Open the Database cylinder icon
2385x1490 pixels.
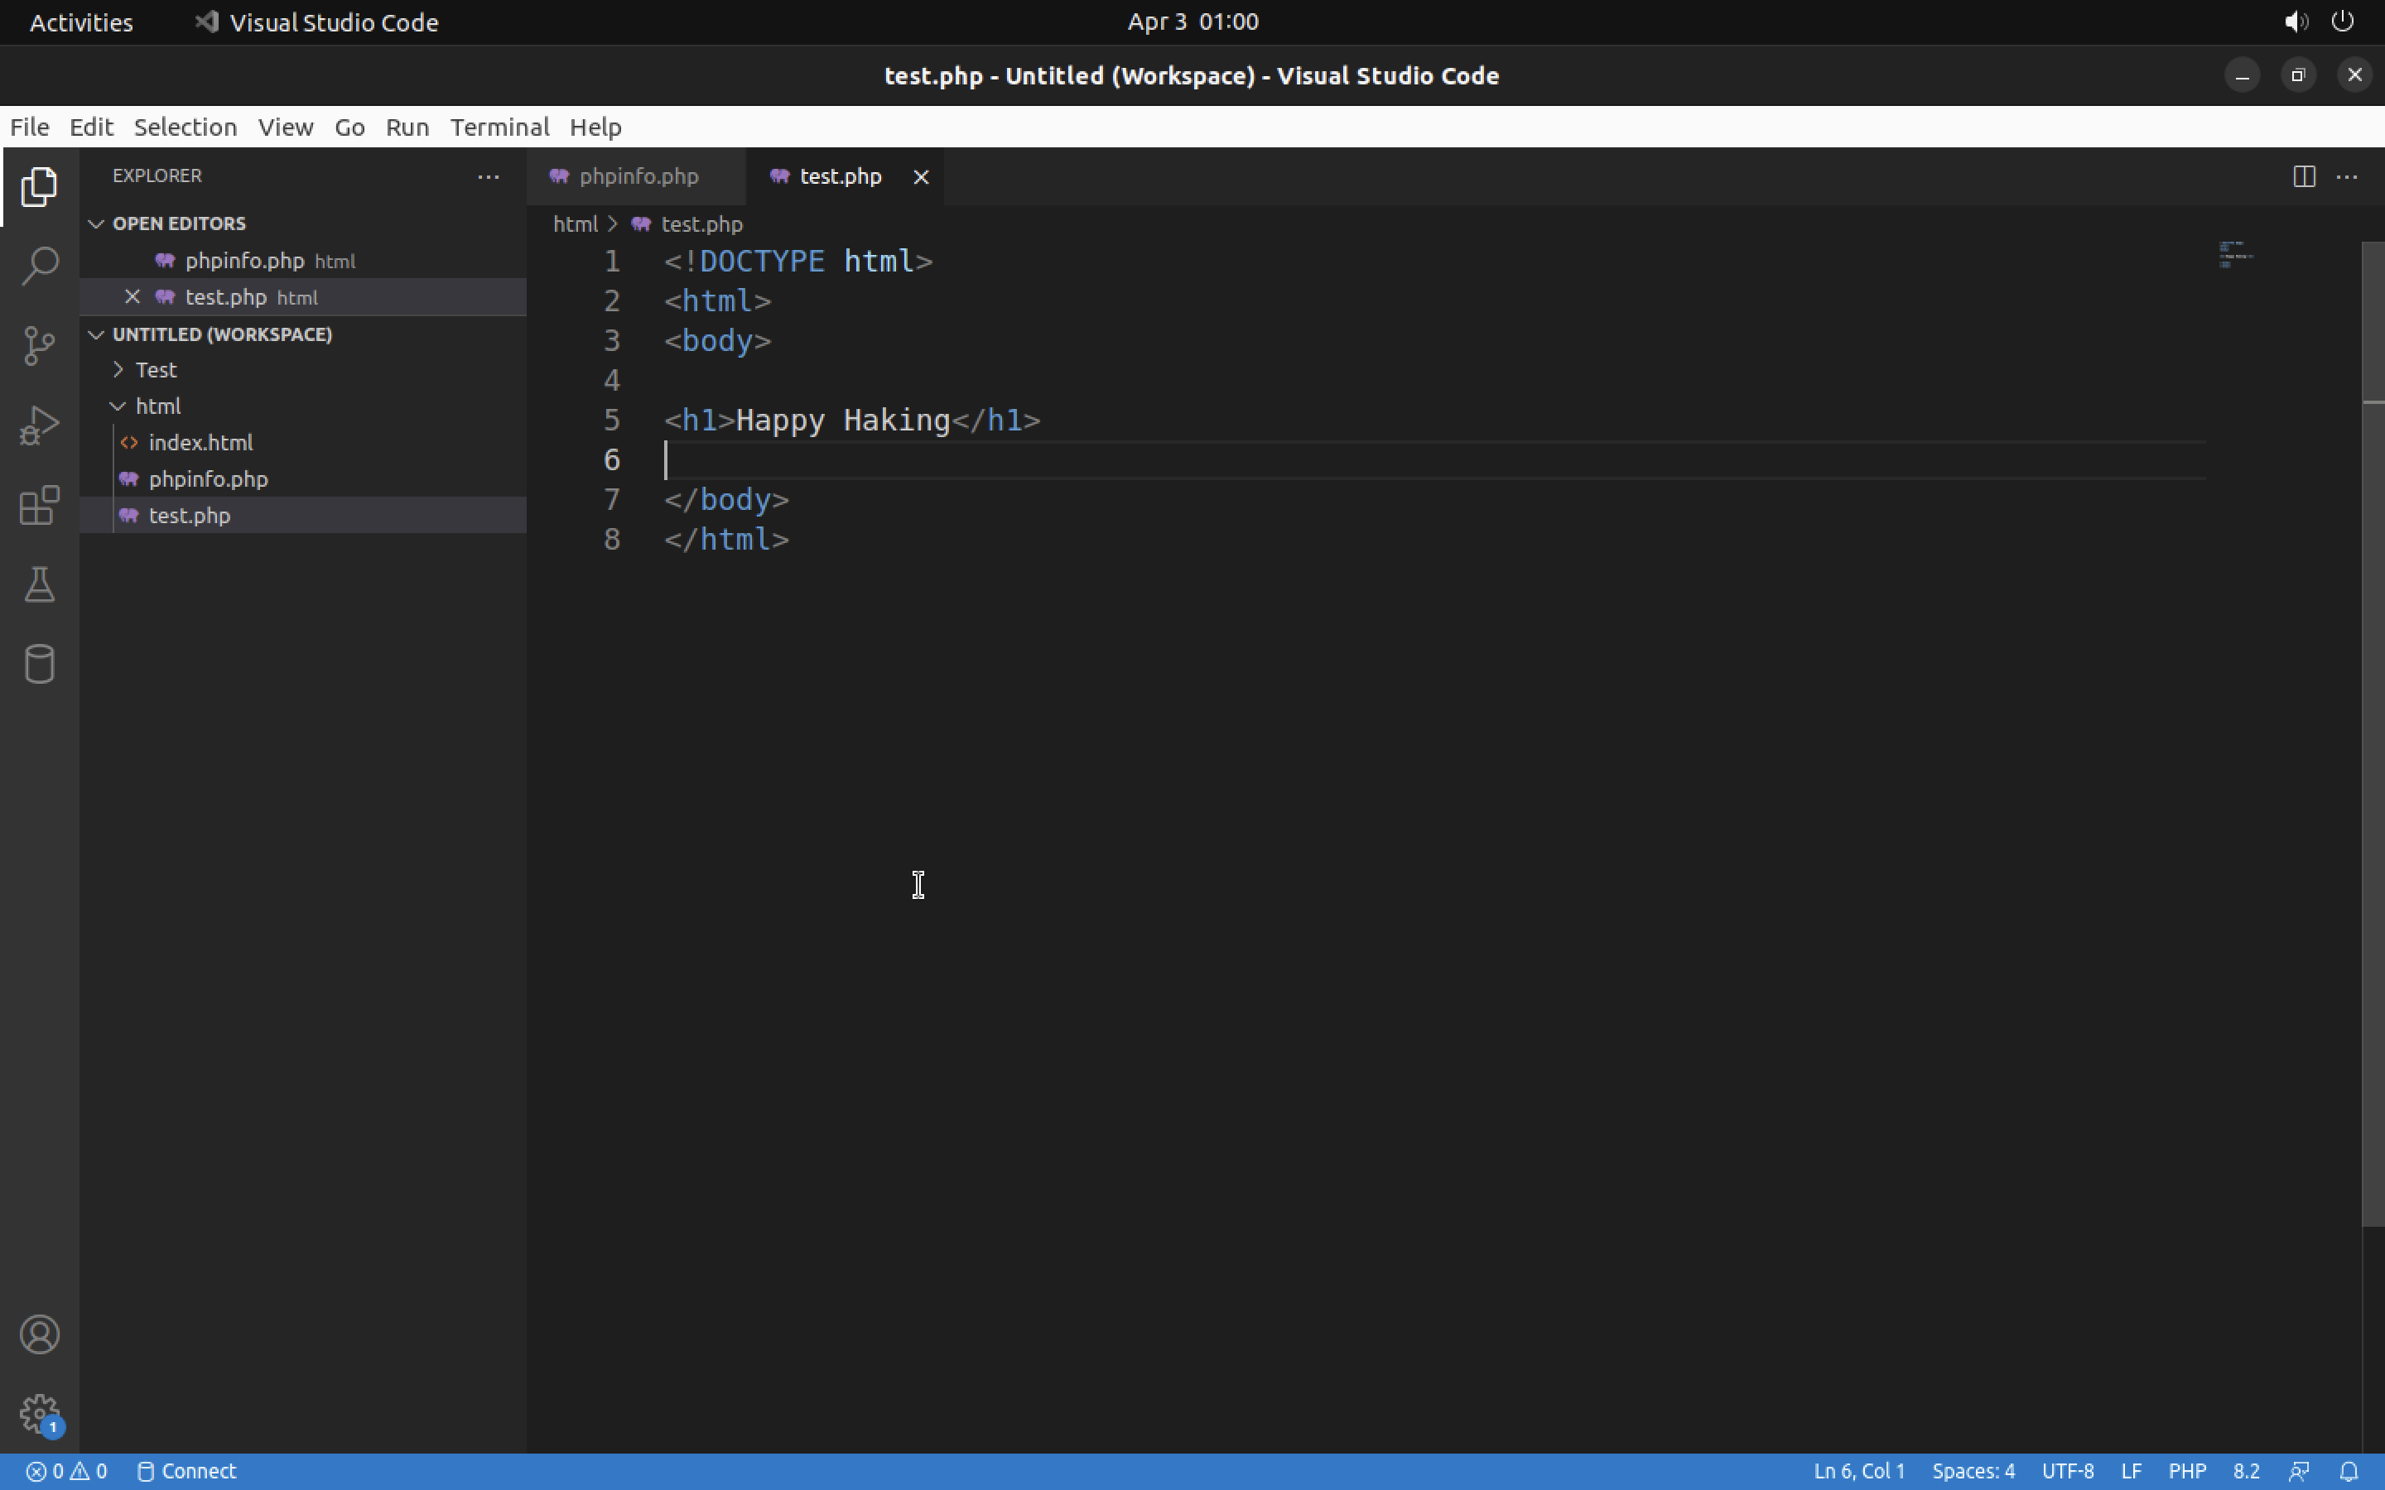click(40, 664)
